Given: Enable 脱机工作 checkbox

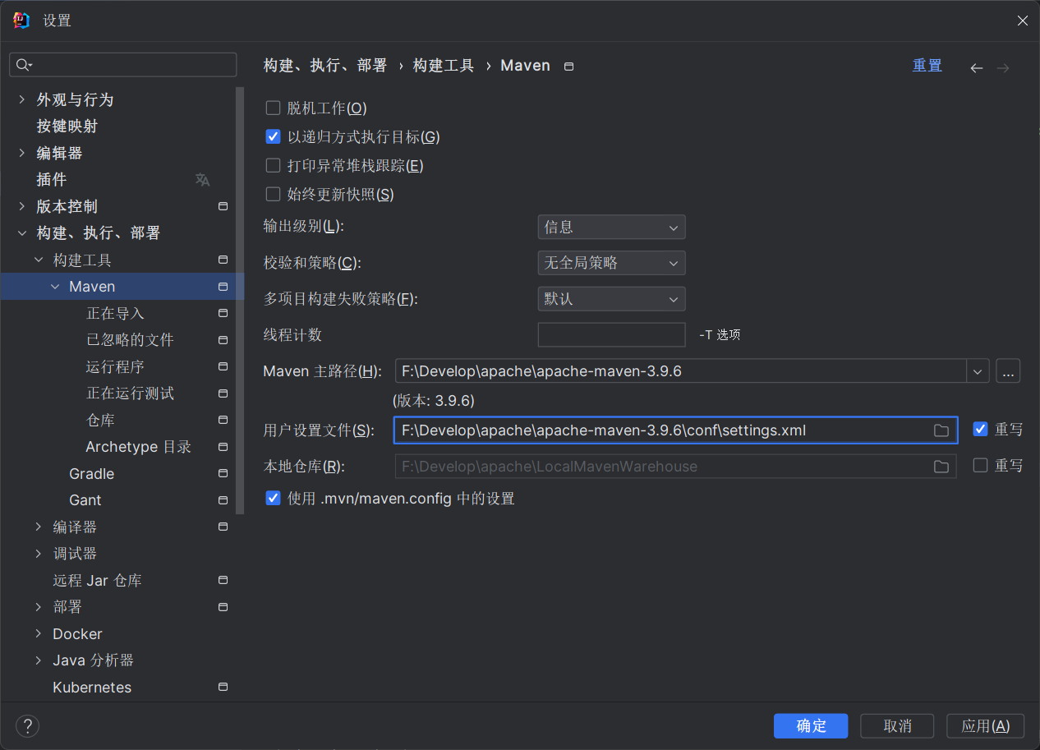Looking at the screenshot, I should click(274, 108).
